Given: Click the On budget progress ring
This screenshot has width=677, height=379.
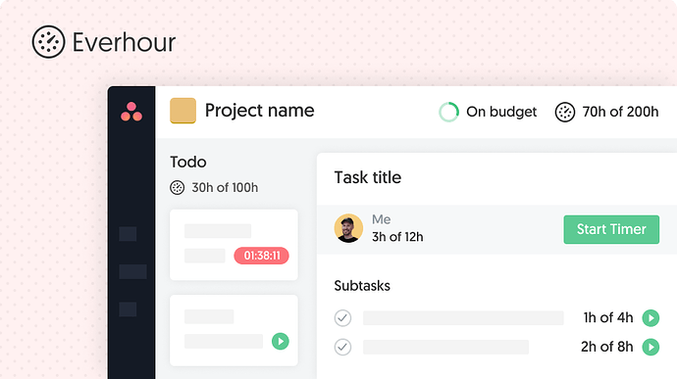Looking at the screenshot, I should [x=448, y=112].
